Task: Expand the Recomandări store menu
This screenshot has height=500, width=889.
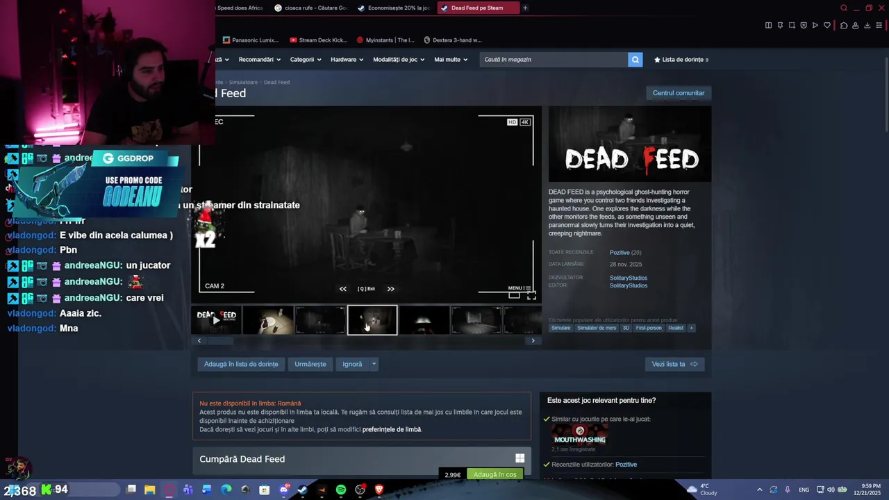Action: coord(259,60)
